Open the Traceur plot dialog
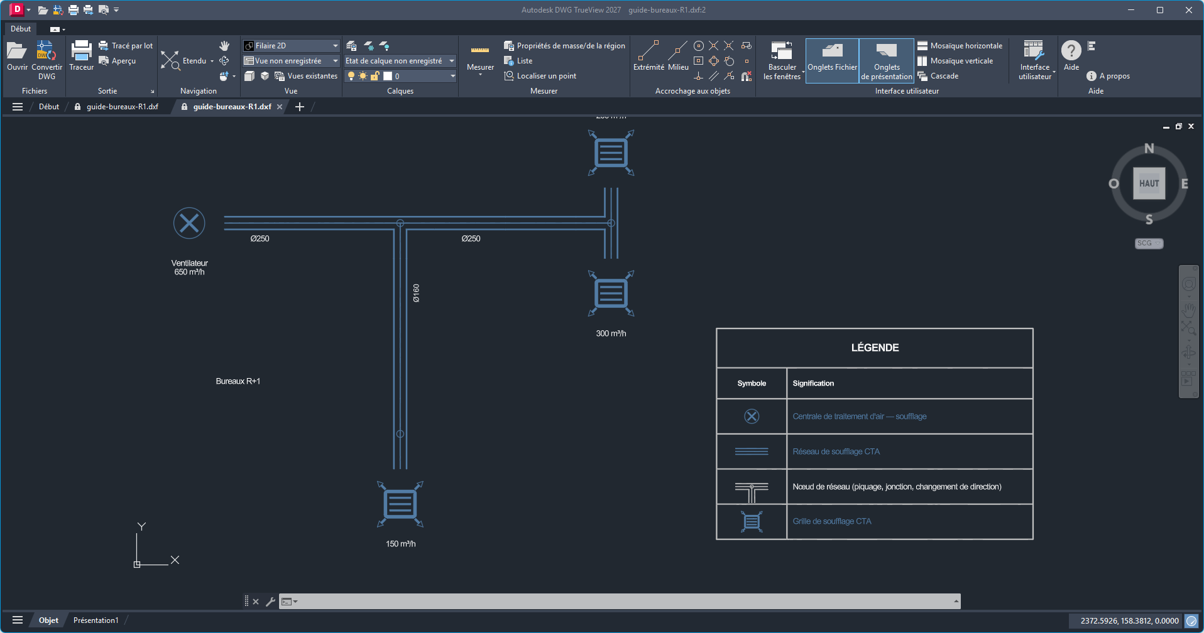The height and width of the screenshot is (633, 1204). tap(81, 57)
